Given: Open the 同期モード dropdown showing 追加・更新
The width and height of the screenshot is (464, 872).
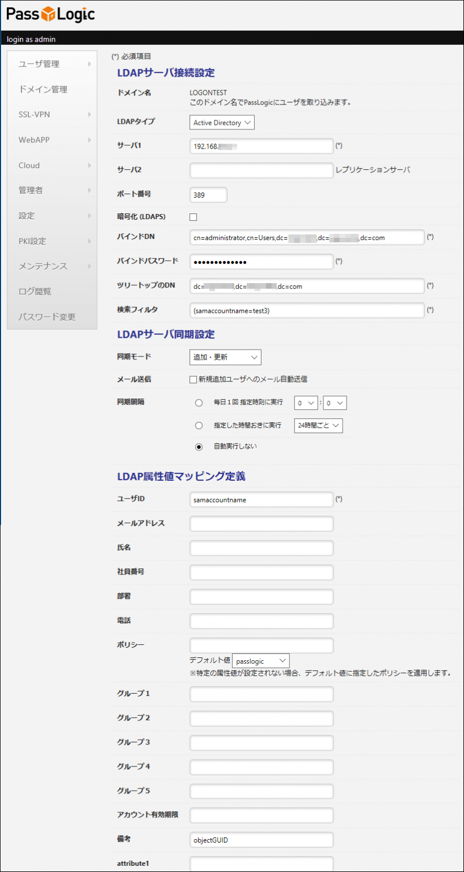Looking at the screenshot, I should (225, 357).
